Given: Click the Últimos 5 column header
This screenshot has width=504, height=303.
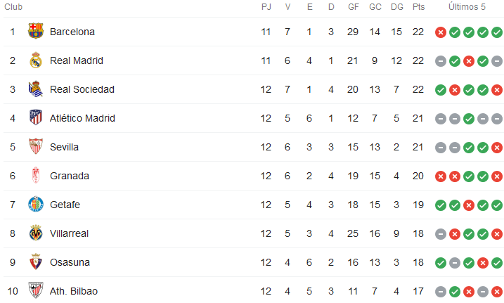Looking at the screenshot, I should 467,7.
